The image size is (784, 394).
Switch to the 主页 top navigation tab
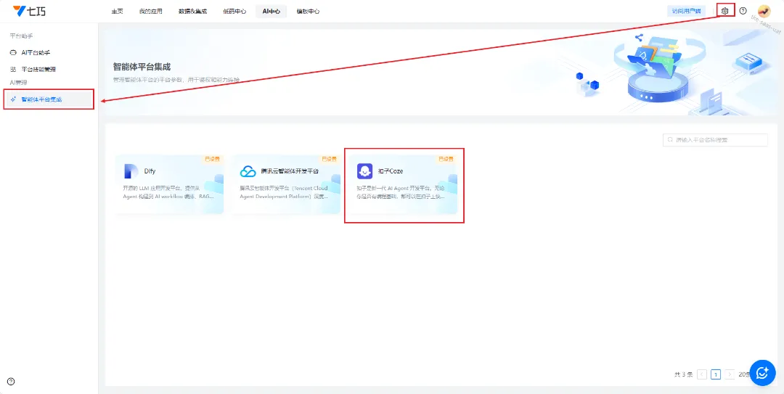117,12
